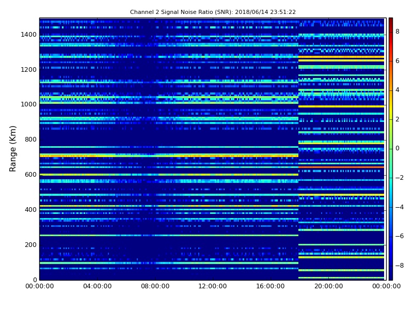
Task: Click the colorbar tick label 2
Action: (398, 119)
